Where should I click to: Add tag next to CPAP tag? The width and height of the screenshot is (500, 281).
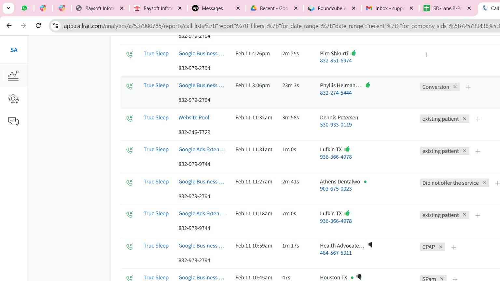[x=454, y=247]
